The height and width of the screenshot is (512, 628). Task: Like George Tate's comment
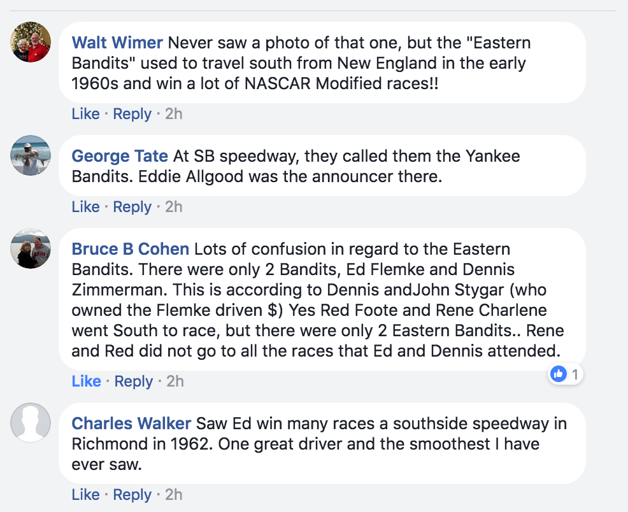(x=86, y=206)
